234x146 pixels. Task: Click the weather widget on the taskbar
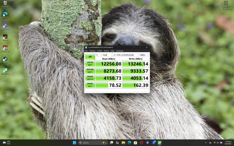click(x=7, y=142)
